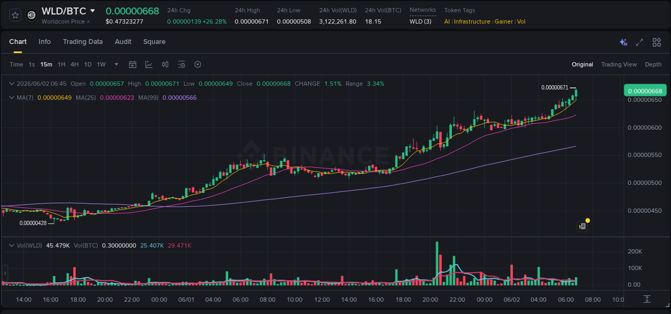Image resolution: width=671 pixels, height=314 pixels.
Task: Add WLD/BTC to favorites with star icon
Action: pyautogui.click(x=15, y=15)
